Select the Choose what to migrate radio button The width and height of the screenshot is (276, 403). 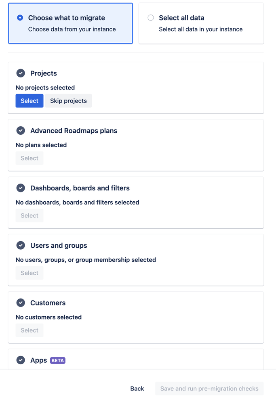pyautogui.click(x=20, y=18)
